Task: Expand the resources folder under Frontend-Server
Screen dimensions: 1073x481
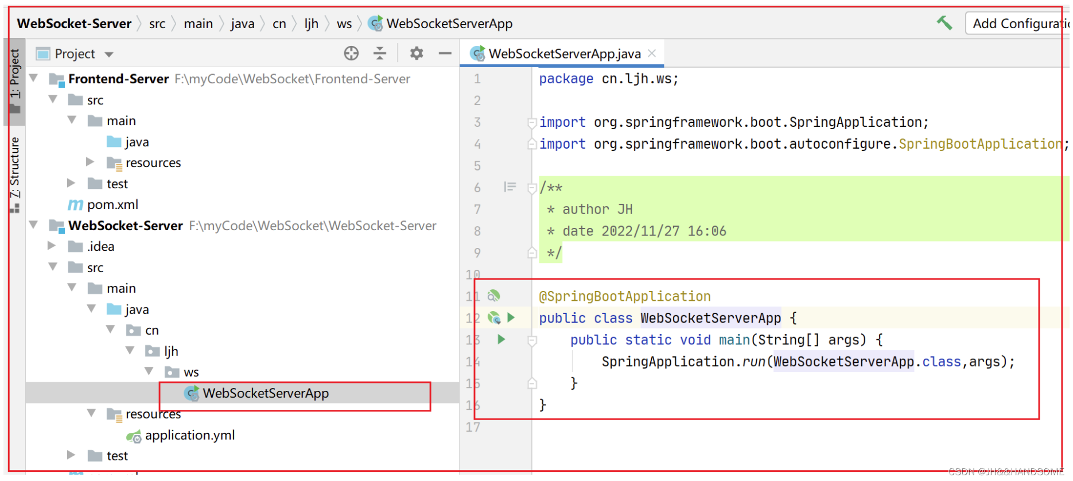Action: click(x=91, y=162)
